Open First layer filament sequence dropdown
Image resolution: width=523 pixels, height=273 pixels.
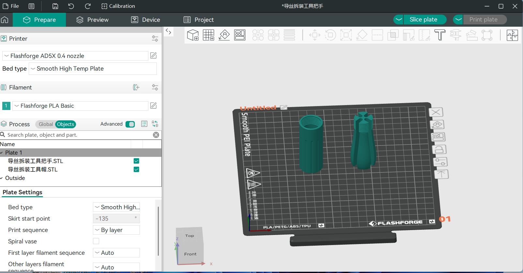coord(116,253)
